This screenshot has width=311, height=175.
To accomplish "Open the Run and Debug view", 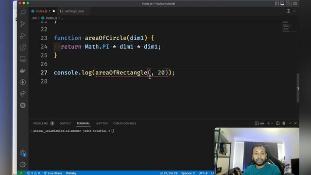I will pos(23,35).
